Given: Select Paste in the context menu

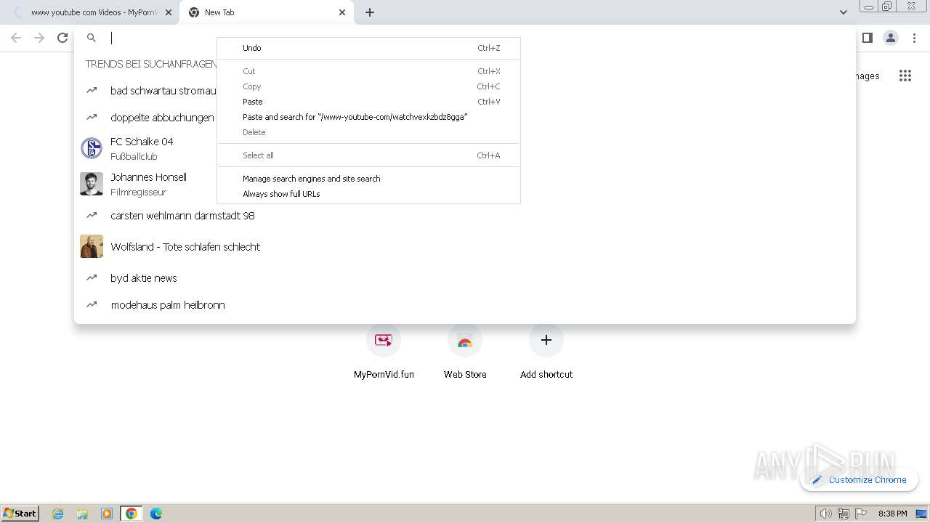Looking at the screenshot, I should [368, 102].
